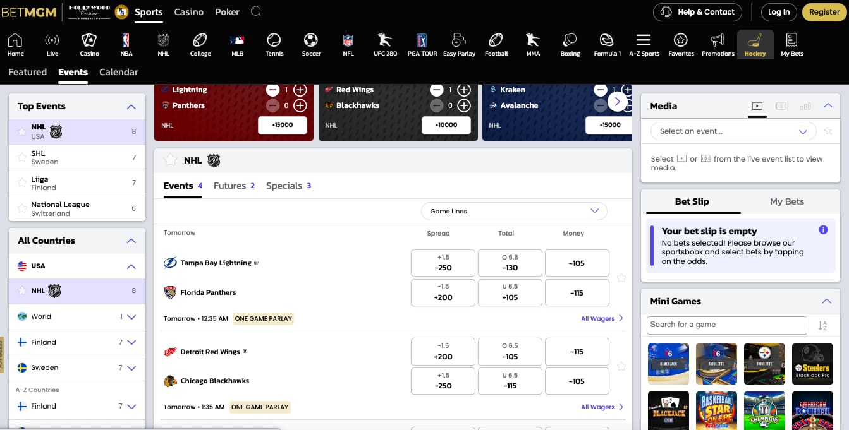
Task: Open the PGA TOUR icon
Action: (422, 44)
